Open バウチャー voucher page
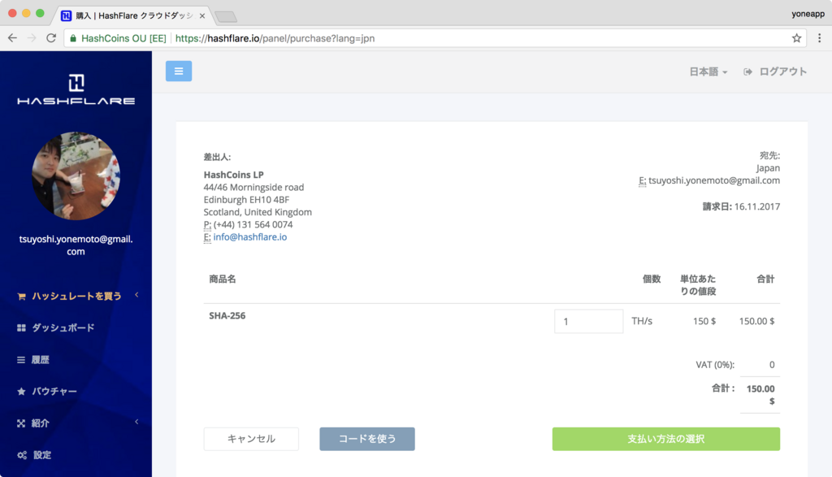 click(x=54, y=392)
